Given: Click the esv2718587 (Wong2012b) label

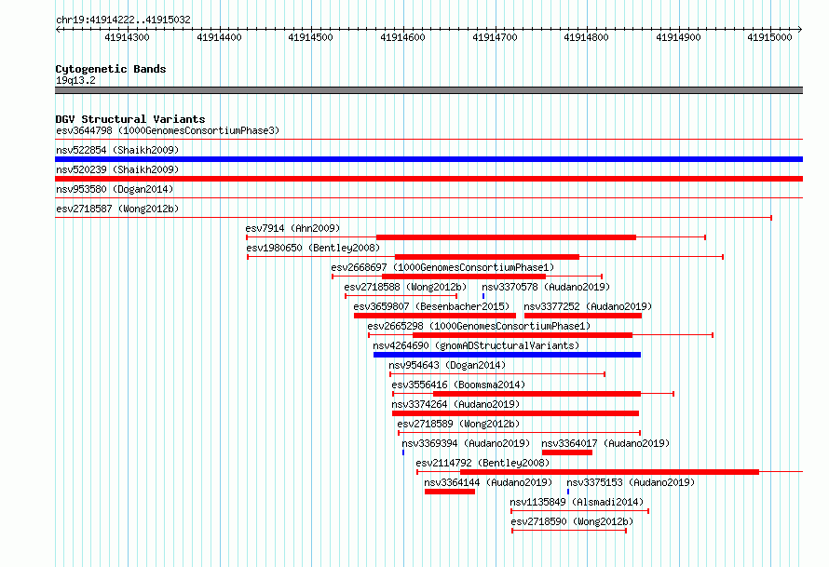Looking at the screenshot, I should pyautogui.click(x=117, y=209).
